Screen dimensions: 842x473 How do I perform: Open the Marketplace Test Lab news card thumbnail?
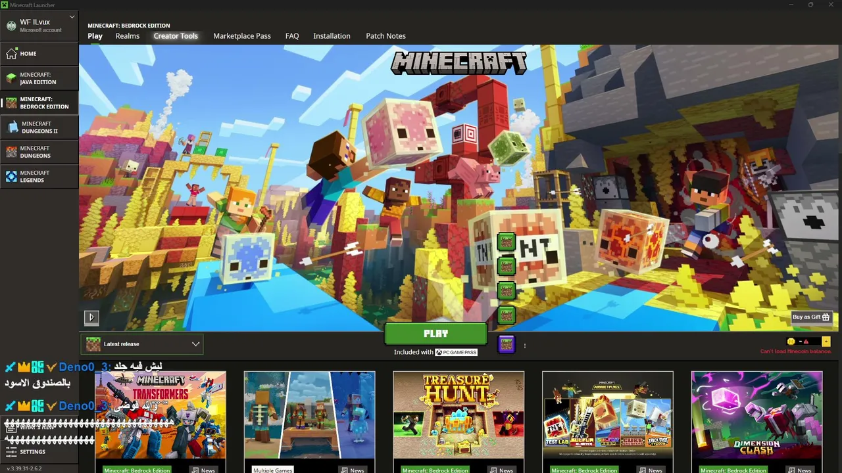coord(608,415)
